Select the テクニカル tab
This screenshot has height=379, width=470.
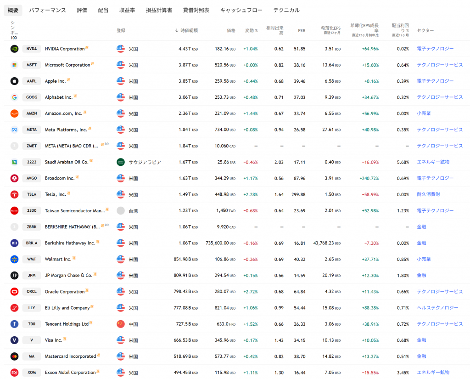286,10
